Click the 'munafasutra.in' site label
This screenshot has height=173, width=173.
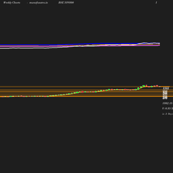(38, 3)
